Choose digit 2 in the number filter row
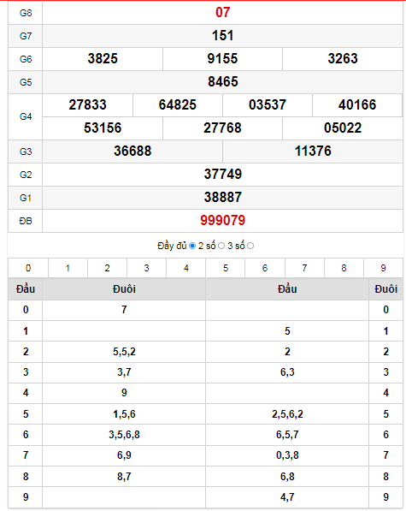406x511 pixels. tap(107, 268)
